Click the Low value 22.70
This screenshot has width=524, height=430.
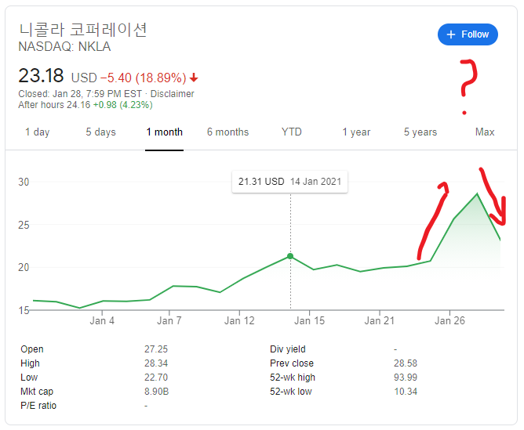pyautogui.click(x=156, y=378)
